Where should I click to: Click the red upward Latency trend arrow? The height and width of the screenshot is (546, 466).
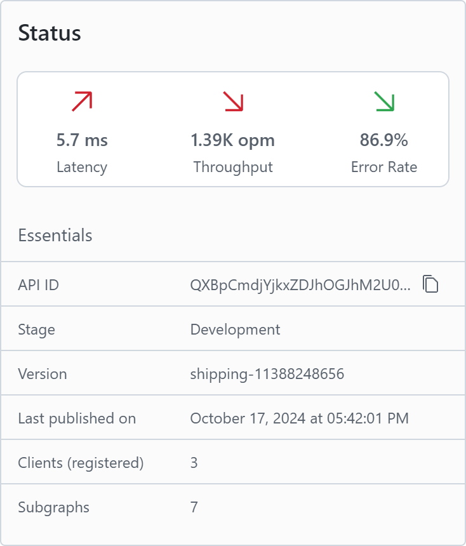click(x=82, y=102)
